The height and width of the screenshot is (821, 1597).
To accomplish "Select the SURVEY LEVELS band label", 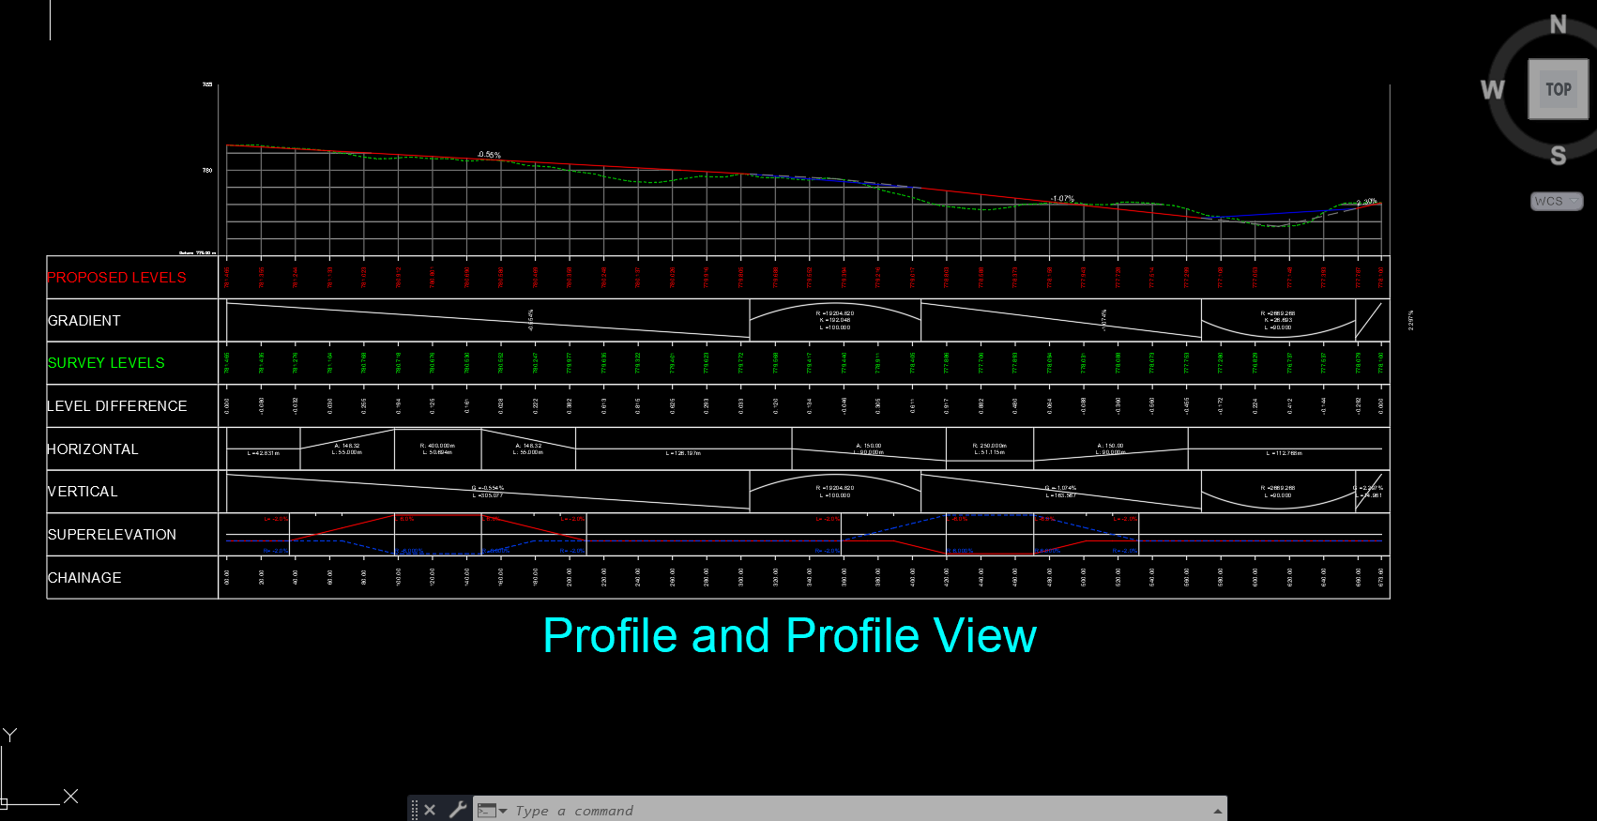I will point(106,363).
